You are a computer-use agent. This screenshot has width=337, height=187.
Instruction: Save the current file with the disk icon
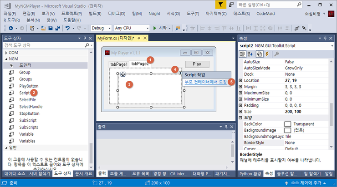[51, 28]
